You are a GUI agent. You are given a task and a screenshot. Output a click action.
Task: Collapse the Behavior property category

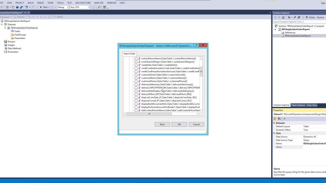click(x=274, y=123)
